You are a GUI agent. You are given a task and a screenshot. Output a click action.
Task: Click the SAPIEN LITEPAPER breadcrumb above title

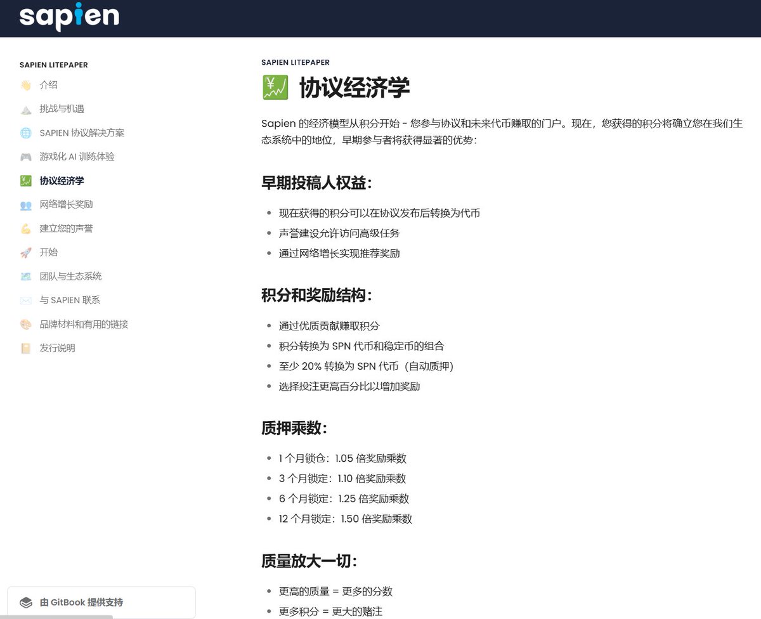pyautogui.click(x=296, y=63)
